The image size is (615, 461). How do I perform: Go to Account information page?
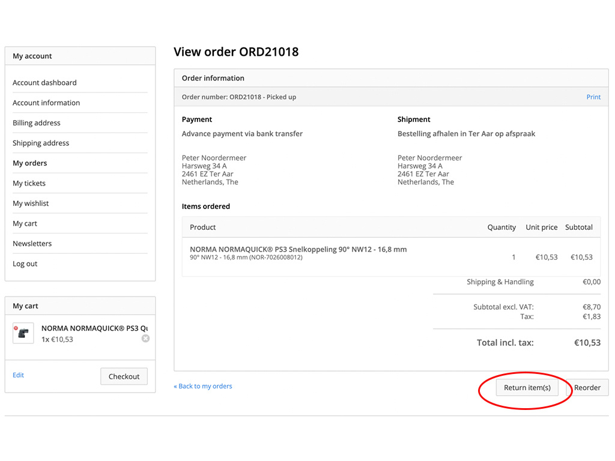[46, 103]
